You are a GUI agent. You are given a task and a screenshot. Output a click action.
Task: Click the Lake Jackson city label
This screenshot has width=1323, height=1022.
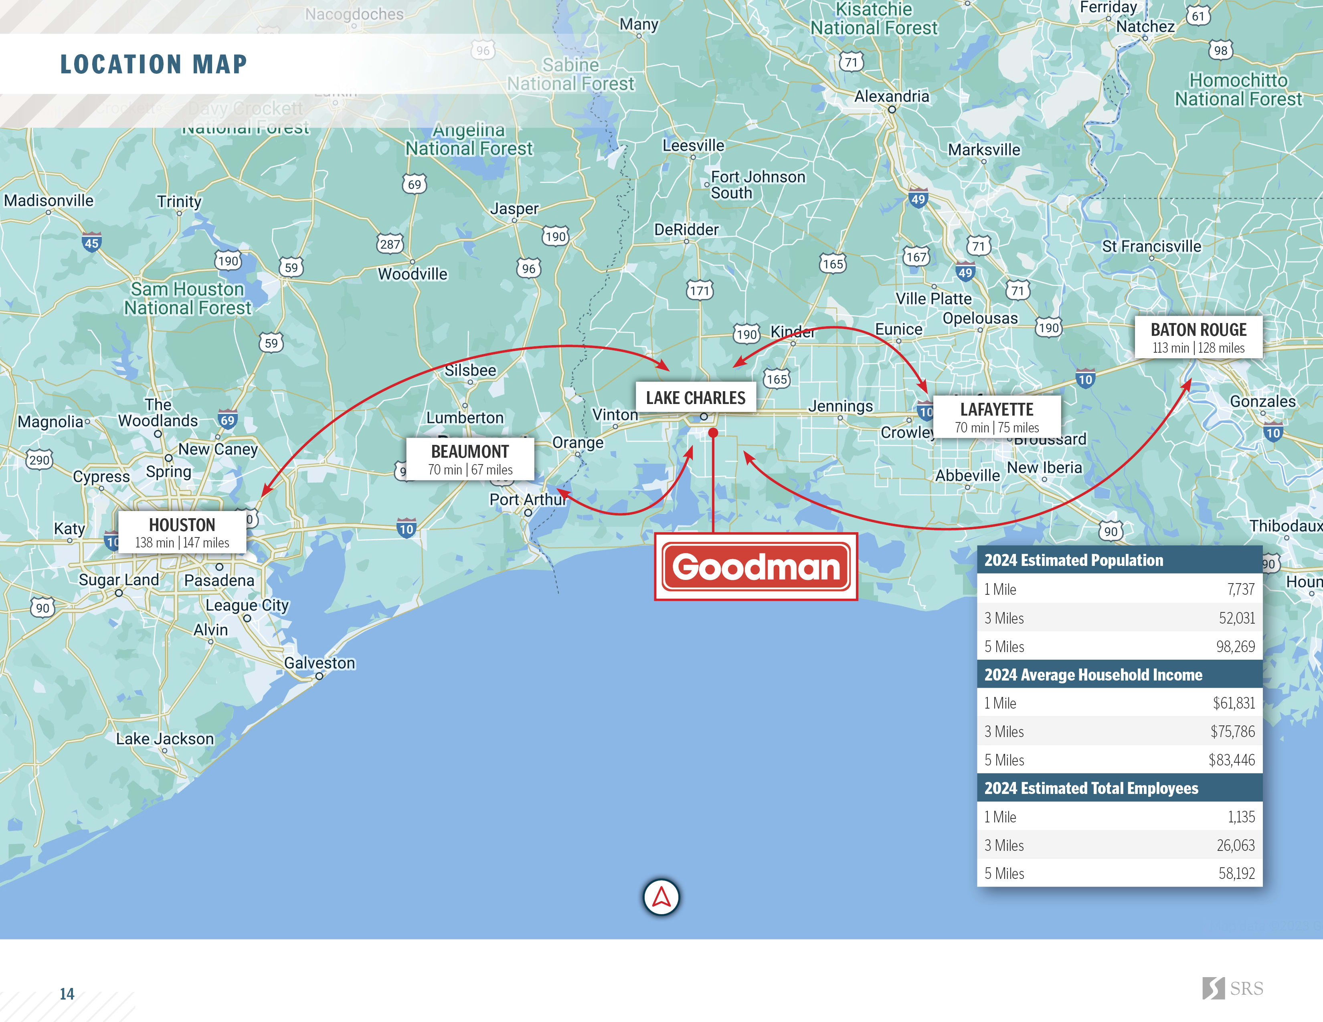pos(165,739)
